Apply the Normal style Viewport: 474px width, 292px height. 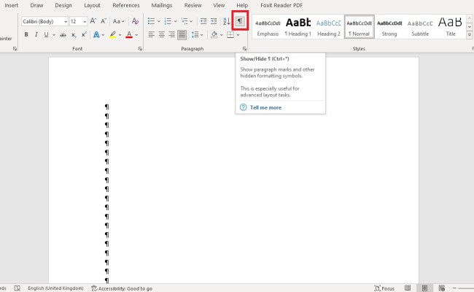pos(359,27)
